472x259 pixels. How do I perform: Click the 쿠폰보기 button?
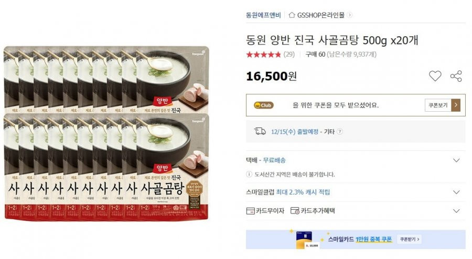tap(443, 105)
